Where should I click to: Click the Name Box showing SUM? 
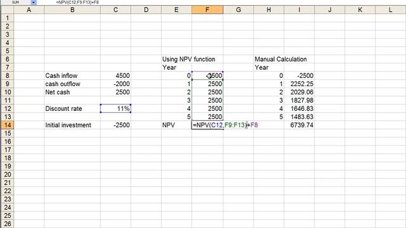pos(15,3)
